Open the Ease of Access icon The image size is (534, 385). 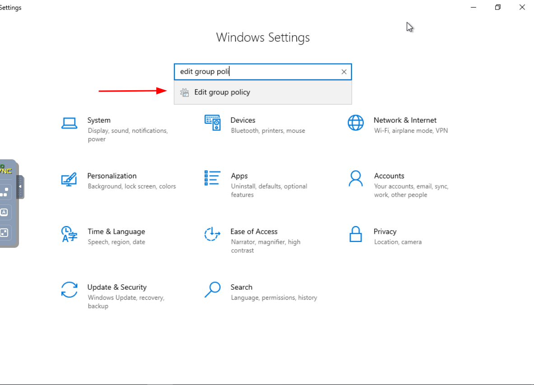[x=212, y=234]
